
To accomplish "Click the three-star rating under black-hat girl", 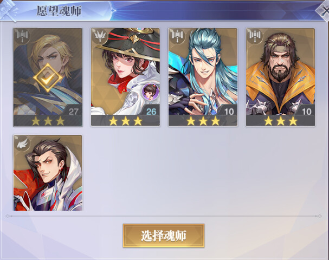I will (x=125, y=121).
